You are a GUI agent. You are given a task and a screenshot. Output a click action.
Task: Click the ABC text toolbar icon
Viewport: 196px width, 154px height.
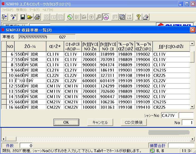tap(77, 17)
